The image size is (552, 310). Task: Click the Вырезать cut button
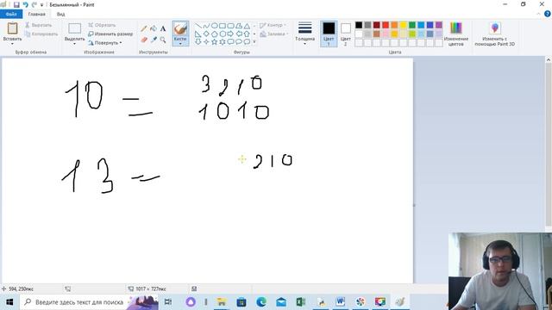coord(38,25)
